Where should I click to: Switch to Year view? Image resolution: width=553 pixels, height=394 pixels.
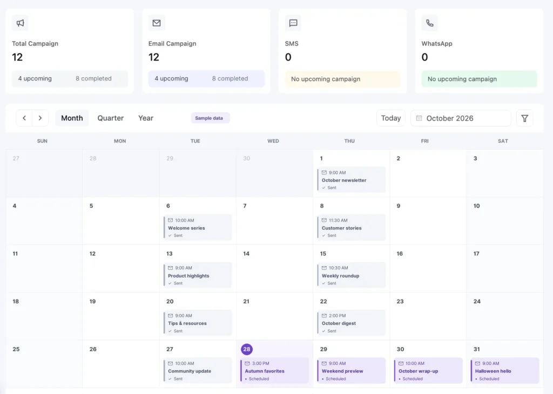coord(146,118)
